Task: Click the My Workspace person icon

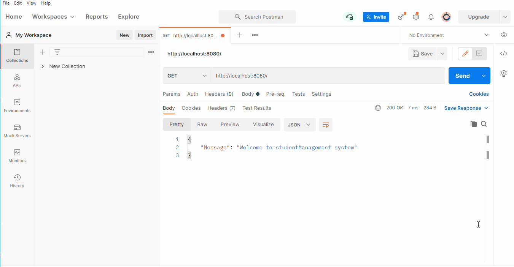Action: click(9, 35)
